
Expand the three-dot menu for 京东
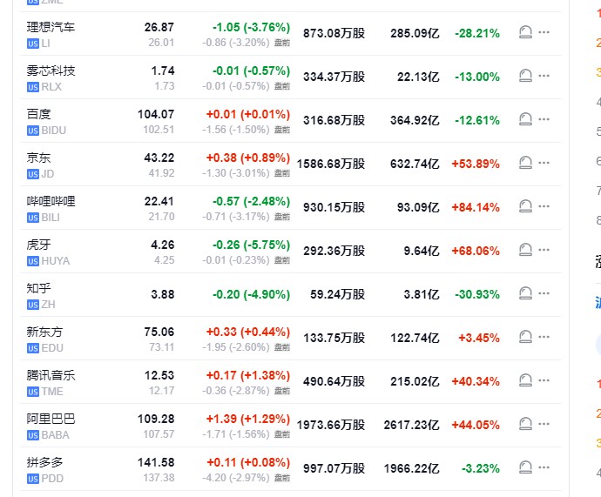click(544, 164)
